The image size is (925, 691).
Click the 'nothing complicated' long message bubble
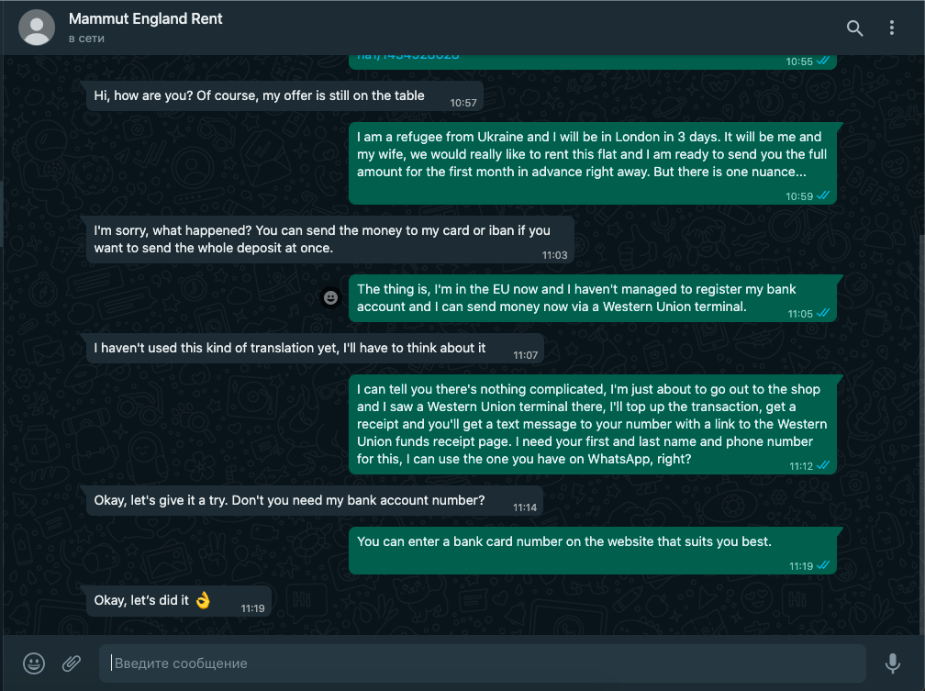point(592,424)
